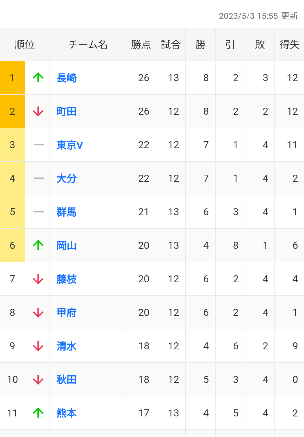304x437 pixels.
Task: Open the 藤枝 team page
Action: point(67,279)
